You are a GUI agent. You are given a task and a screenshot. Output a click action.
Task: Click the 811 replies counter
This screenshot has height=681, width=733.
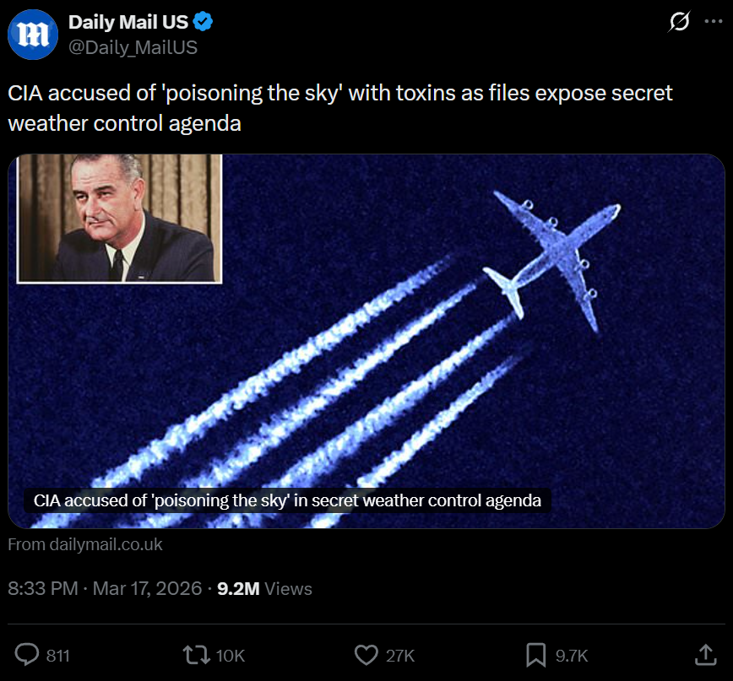pyautogui.click(x=54, y=655)
